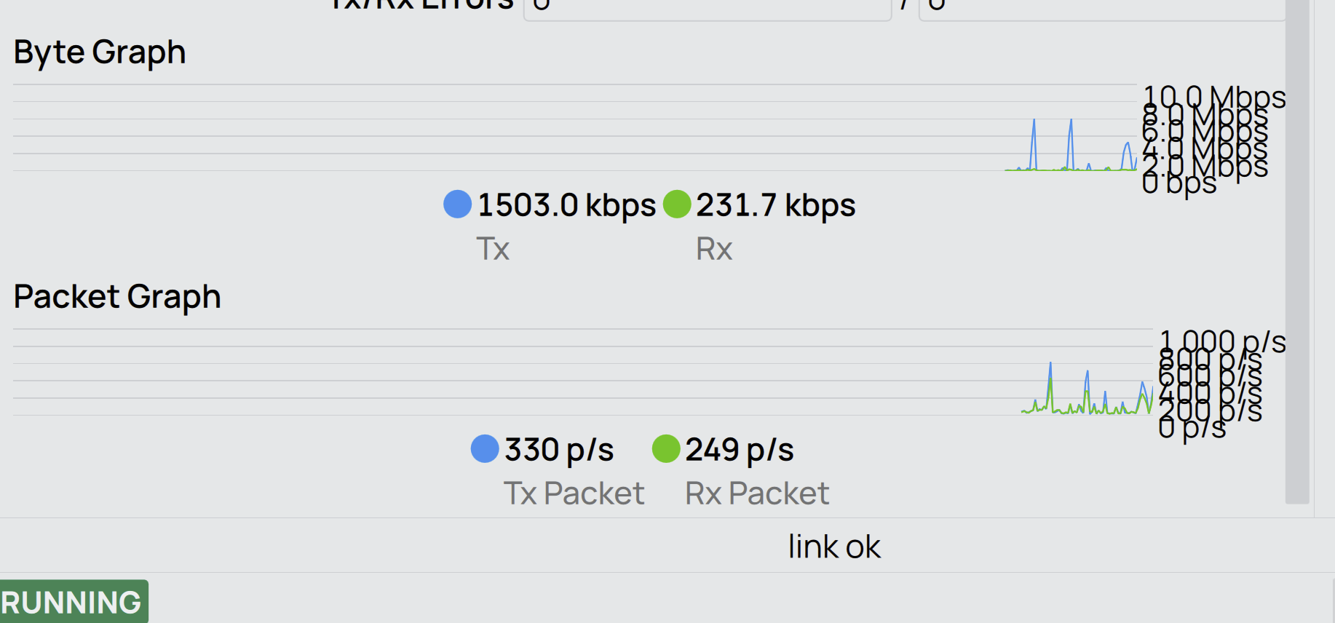Select the green Rx Packet legend marker
This screenshot has height=623, width=1335.
click(x=666, y=449)
